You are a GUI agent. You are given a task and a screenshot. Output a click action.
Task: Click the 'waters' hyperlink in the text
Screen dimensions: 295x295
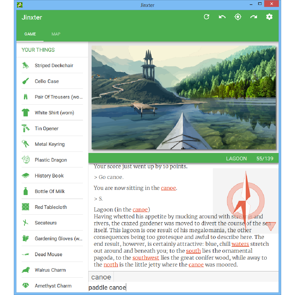(240, 244)
